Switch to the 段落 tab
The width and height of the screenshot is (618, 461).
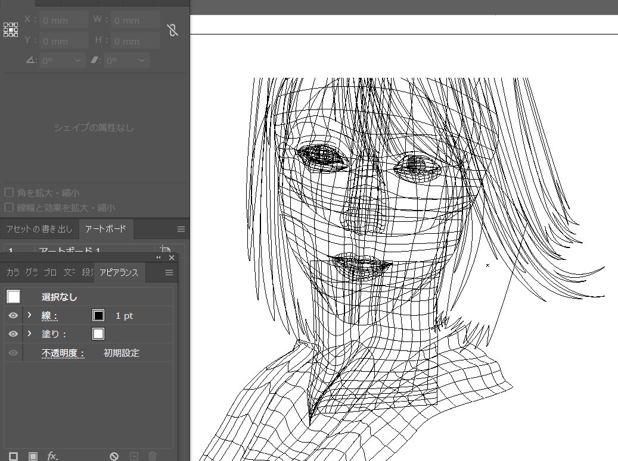coord(87,272)
